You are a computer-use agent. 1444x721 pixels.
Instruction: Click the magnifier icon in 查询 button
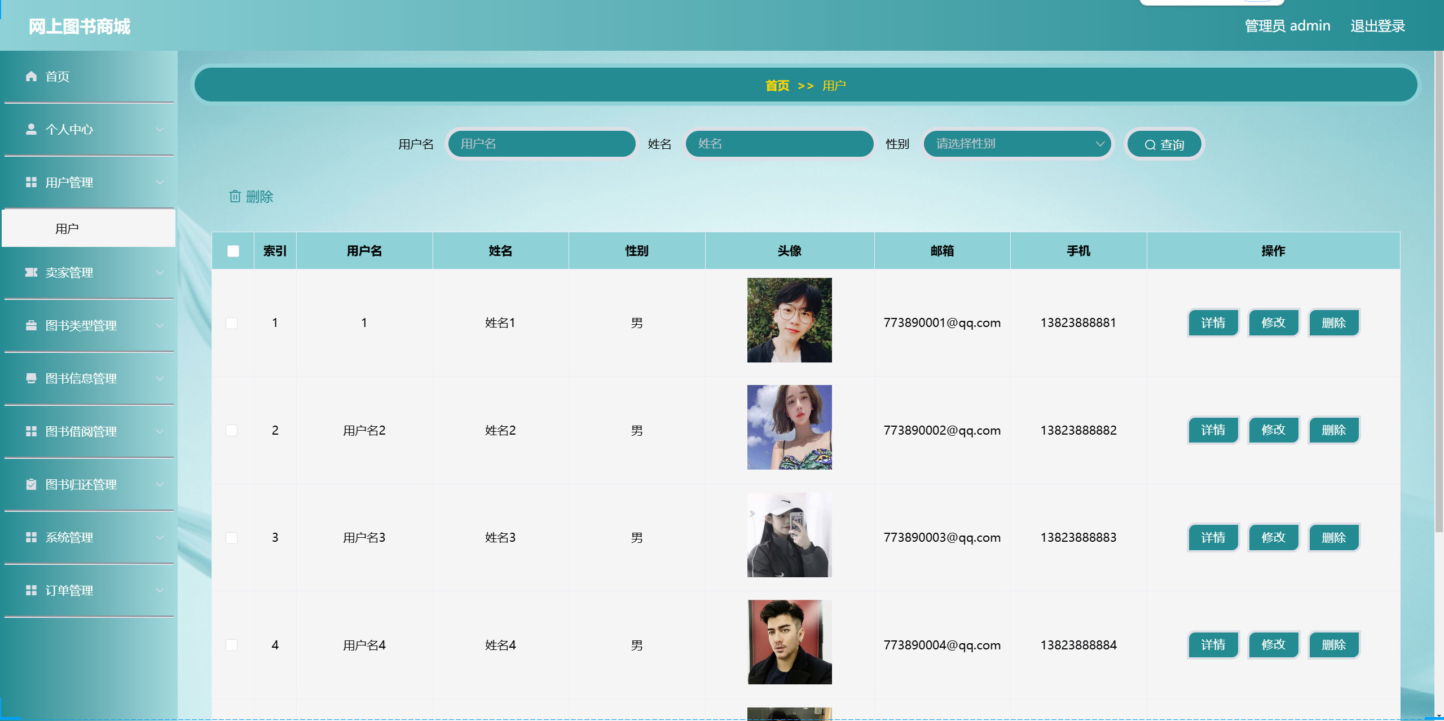[1150, 145]
